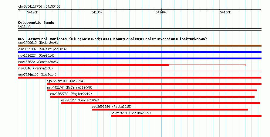Select the esv2762739 (Vogler2010) label
Image resolution: width=270 pixels, height=137 pixels.
(x=71, y=94)
